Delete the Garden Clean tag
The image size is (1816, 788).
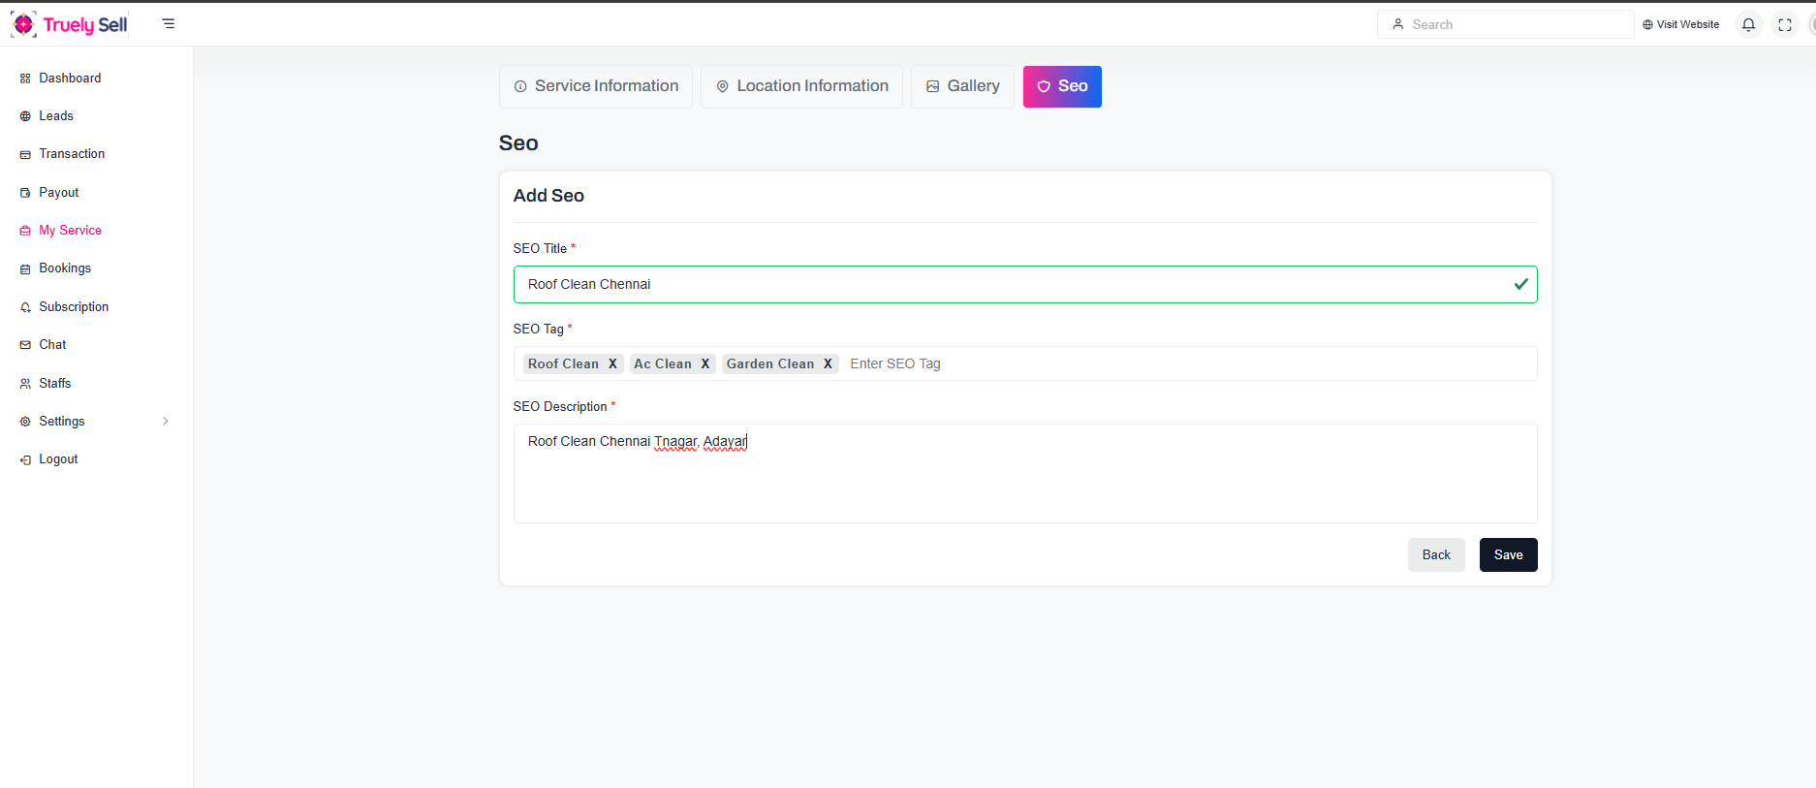828,364
